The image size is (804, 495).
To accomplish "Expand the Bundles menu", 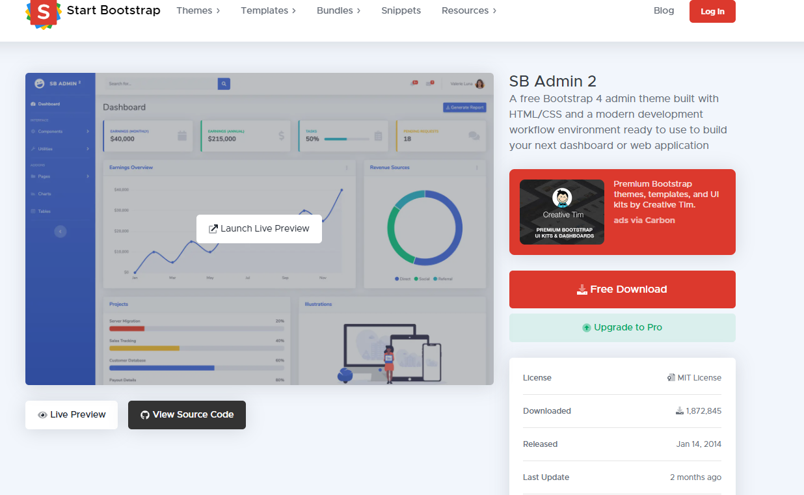I will [338, 10].
